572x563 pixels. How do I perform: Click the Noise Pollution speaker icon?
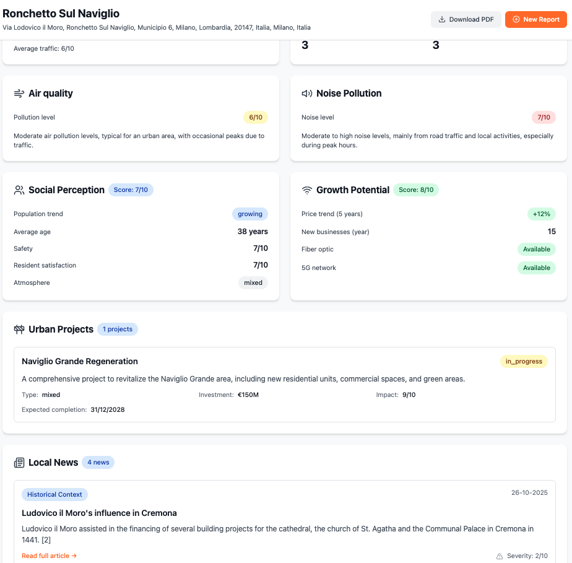click(306, 94)
